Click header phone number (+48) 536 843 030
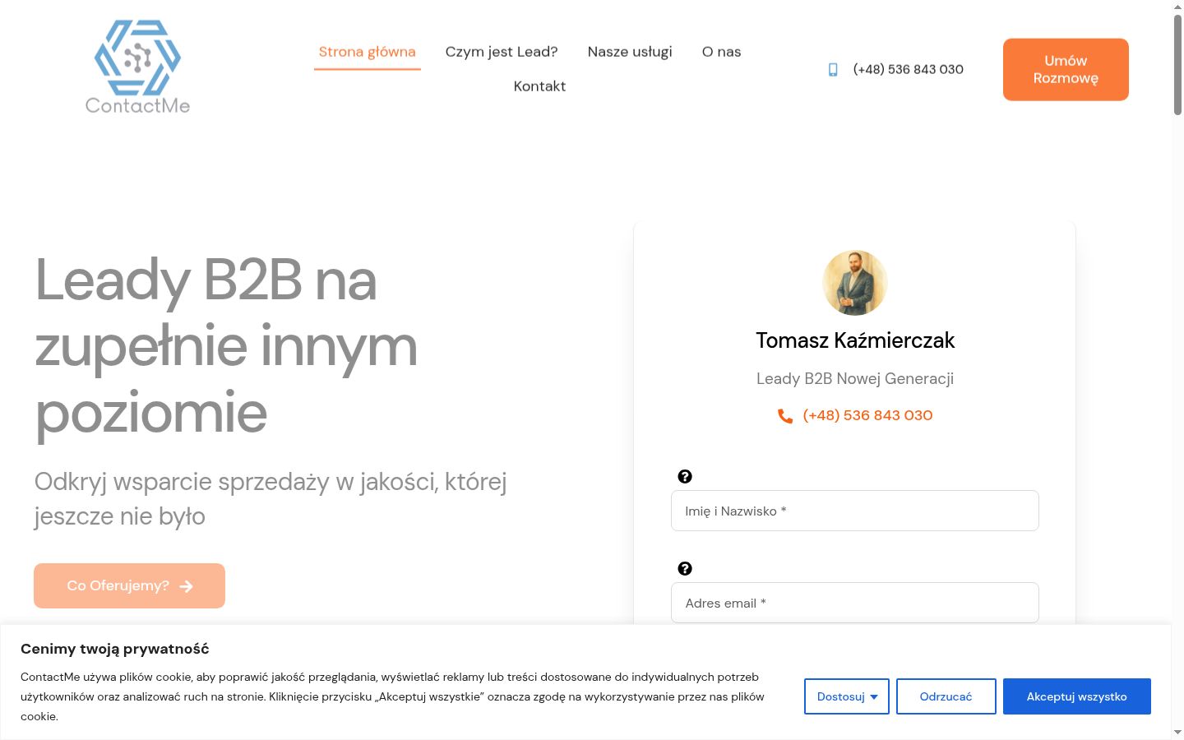 pos(908,70)
